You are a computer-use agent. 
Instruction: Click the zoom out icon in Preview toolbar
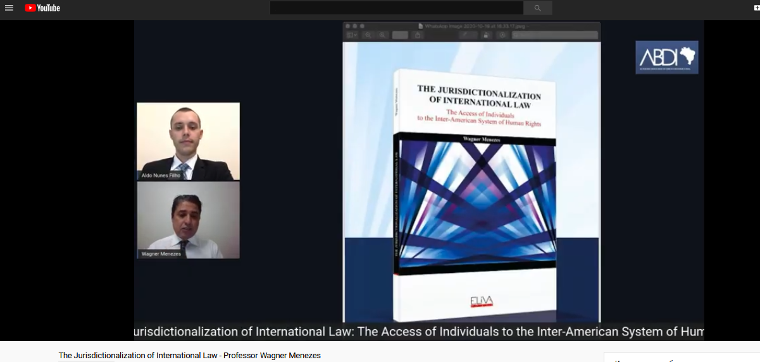pyautogui.click(x=368, y=35)
